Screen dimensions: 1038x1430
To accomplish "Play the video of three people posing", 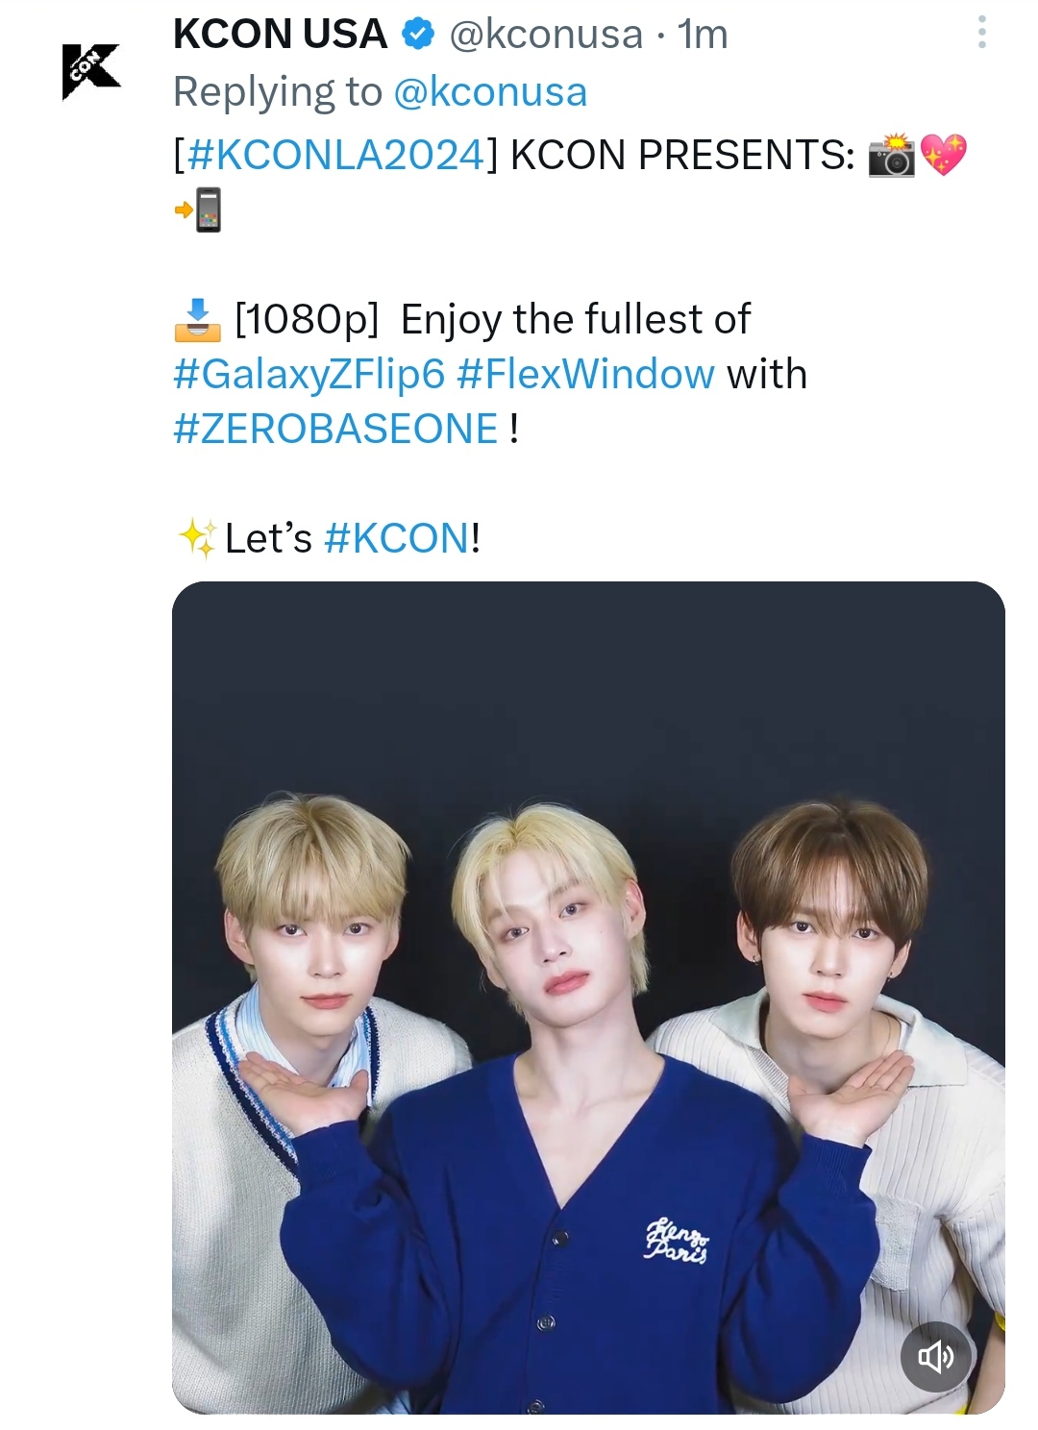I will (588, 998).
